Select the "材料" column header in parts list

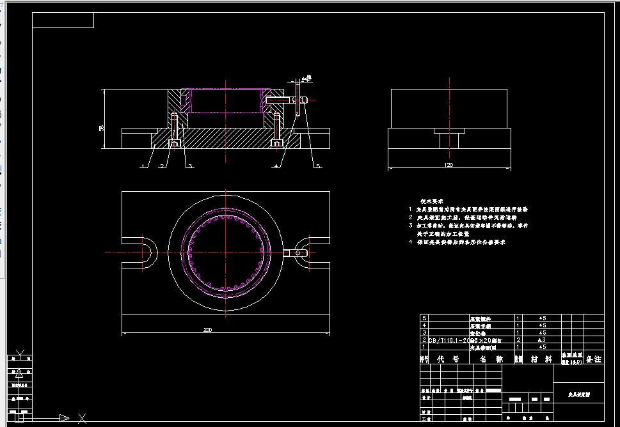(542, 359)
